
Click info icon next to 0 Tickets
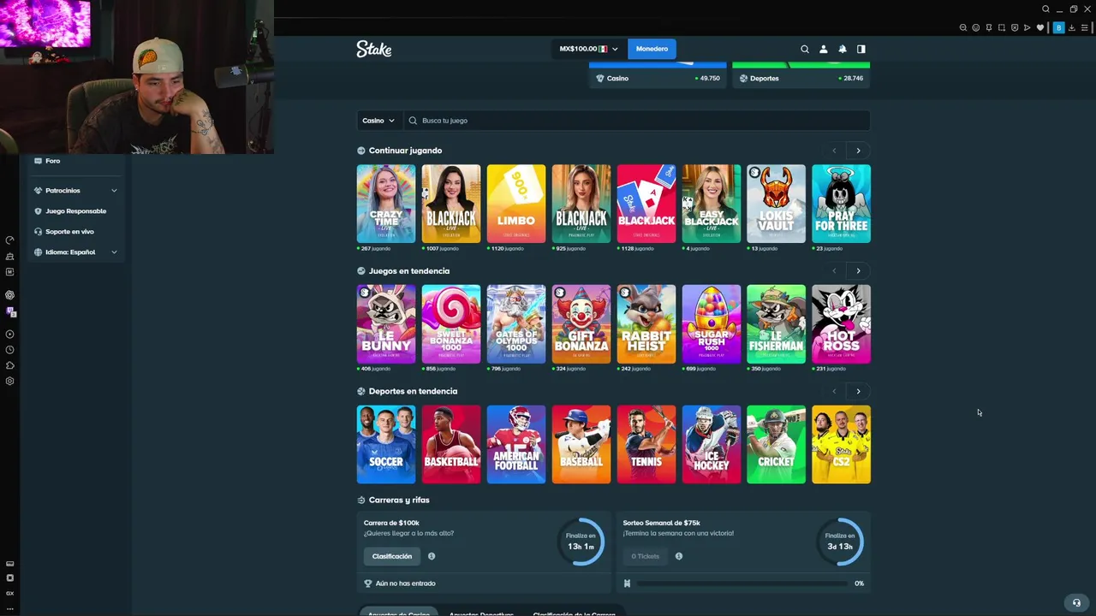[679, 556]
